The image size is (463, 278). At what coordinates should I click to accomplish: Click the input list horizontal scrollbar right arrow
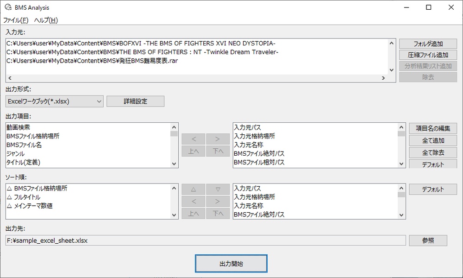(383, 78)
